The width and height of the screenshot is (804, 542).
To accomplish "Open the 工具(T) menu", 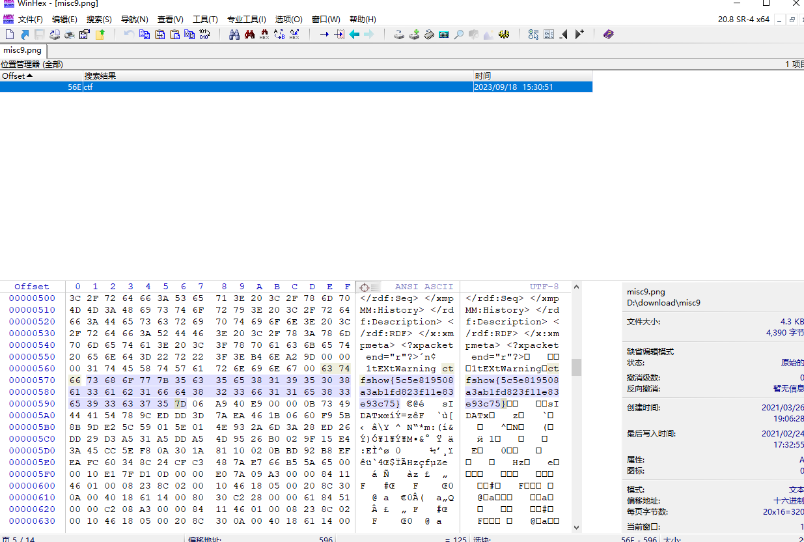I will (x=205, y=20).
